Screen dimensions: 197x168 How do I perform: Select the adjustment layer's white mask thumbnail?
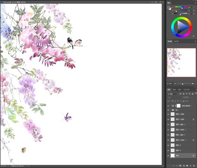click(x=178, y=106)
